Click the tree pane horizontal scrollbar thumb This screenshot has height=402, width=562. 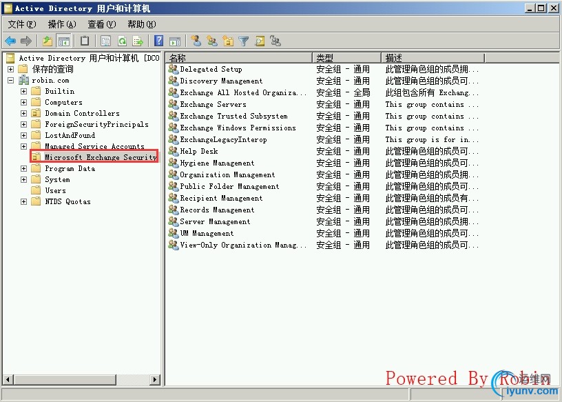pos(65,379)
